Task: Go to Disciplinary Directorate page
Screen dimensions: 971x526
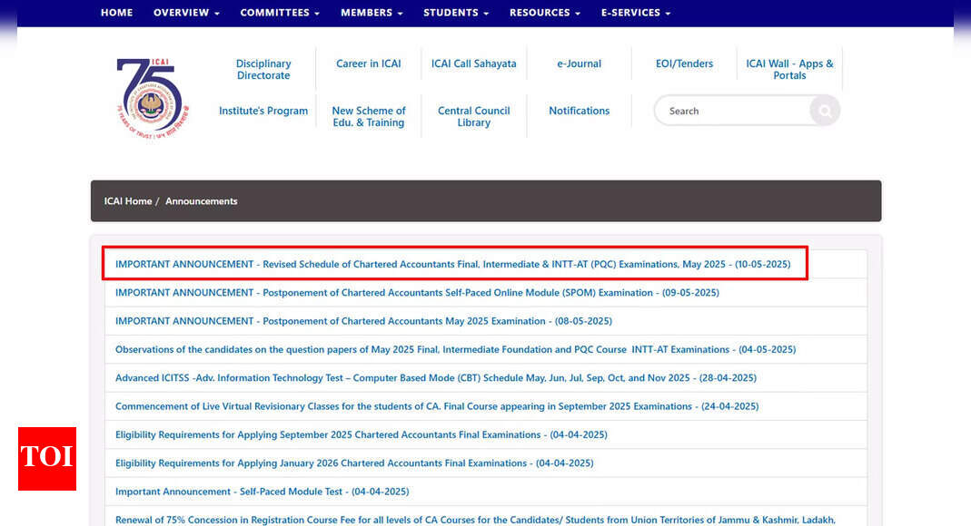Action: [263, 70]
